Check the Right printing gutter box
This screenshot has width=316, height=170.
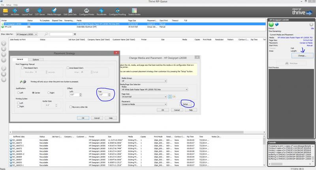(18, 106)
